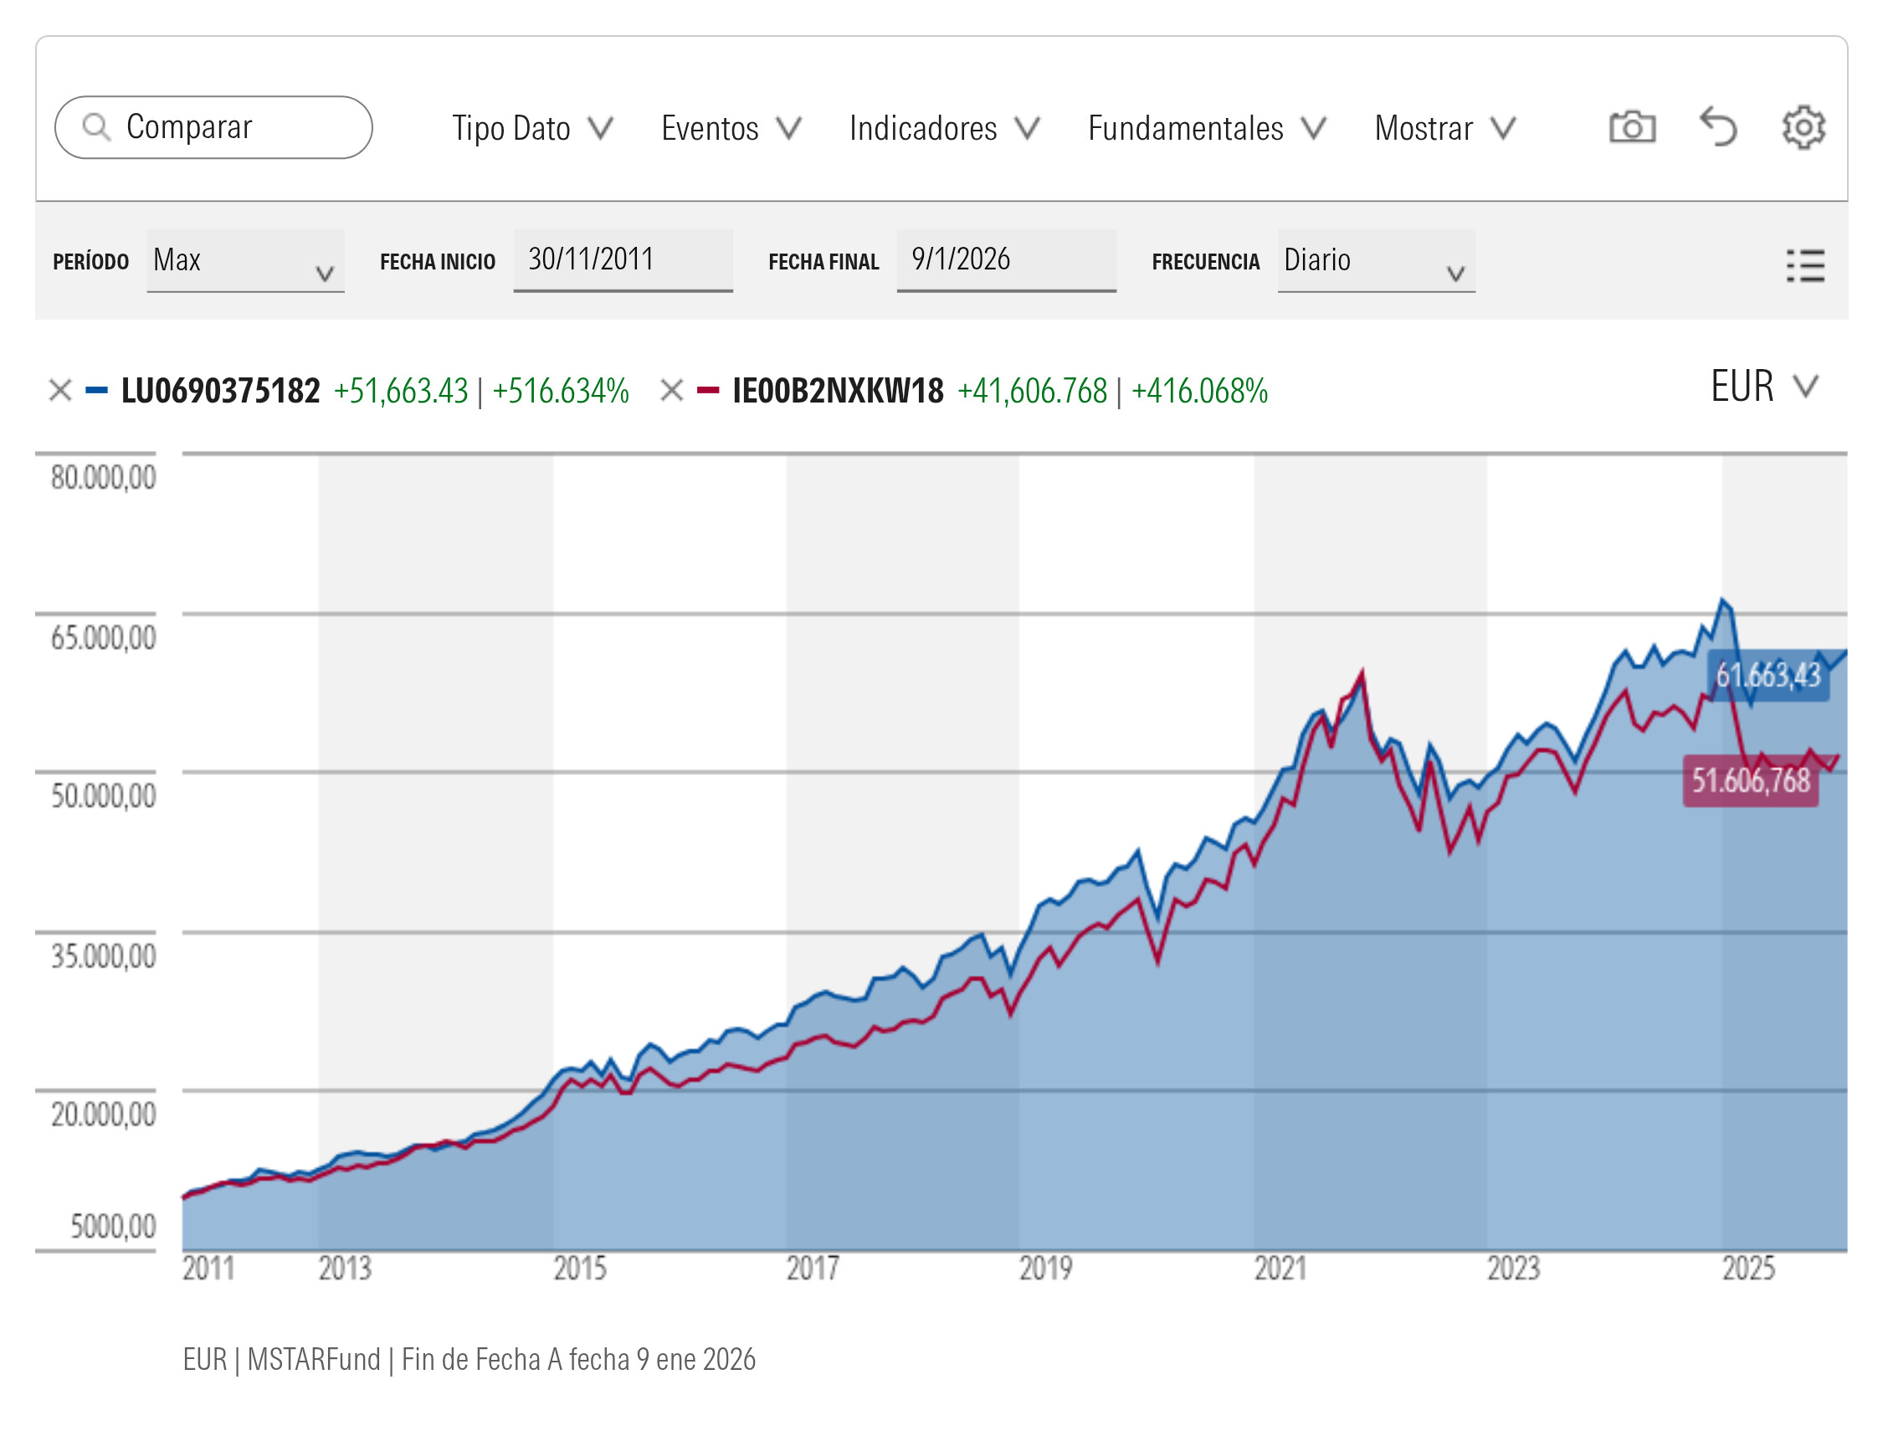
Task: Click the magnifier icon in Comparar
Action: [96, 128]
